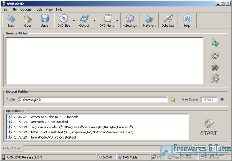Select log line 'AVStoDVD Release 2.2.5 loaded!'
This screenshot has height=161, width=232.
pos(54,117)
